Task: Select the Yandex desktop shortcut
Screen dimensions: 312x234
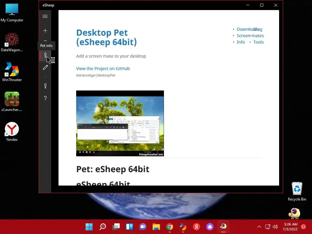Action: [x=12, y=132]
